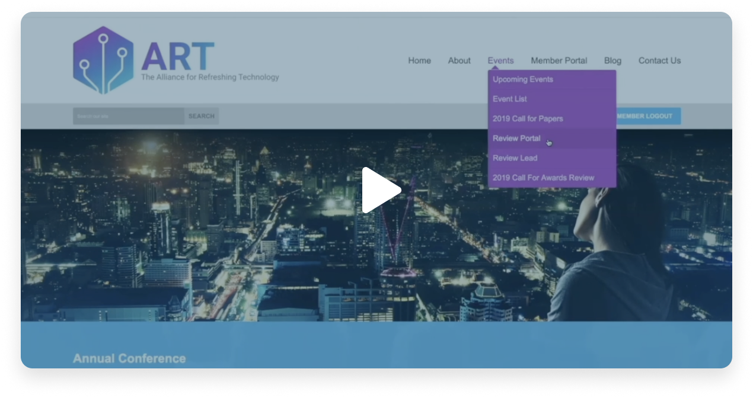This screenshot has height=398, width=753.
Task: Click the hexagon circuit ART logo icon
Action: [103, 60]
